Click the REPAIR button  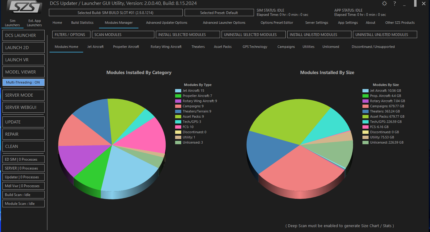click(x=24, y=134)
